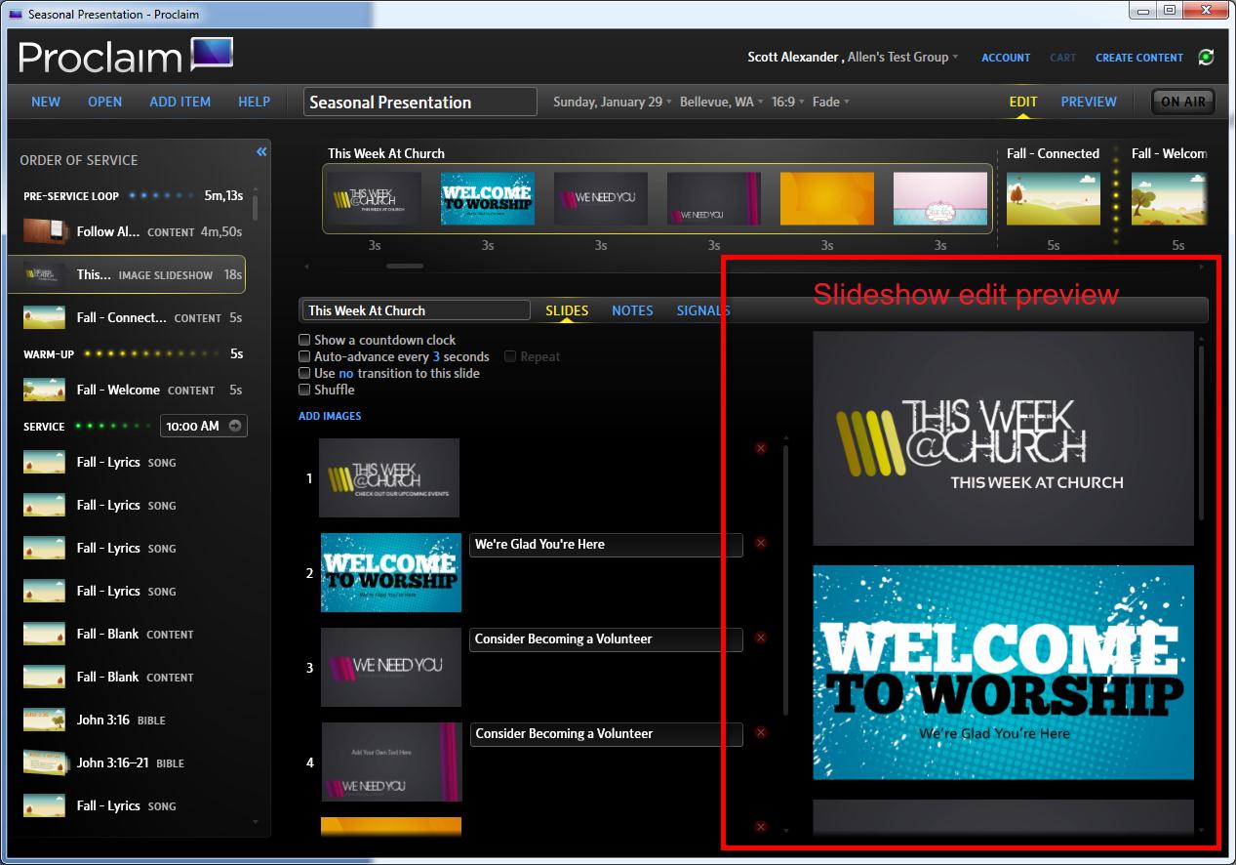Delete slide 4 with its red X icon
Screen dimensions: 1236x865
pos(760,732)
